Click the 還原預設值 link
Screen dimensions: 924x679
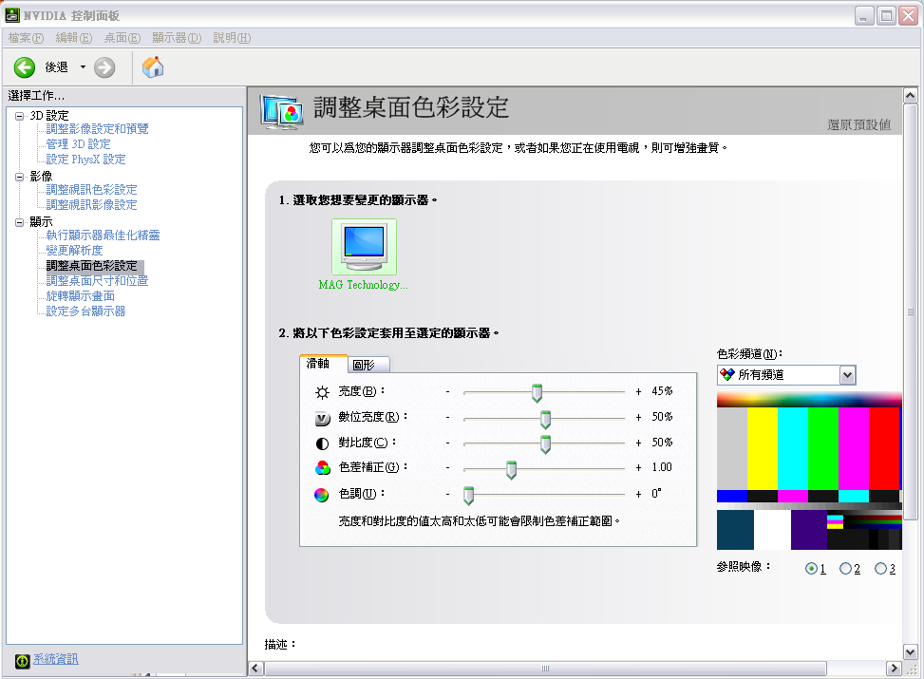[859, 125]
